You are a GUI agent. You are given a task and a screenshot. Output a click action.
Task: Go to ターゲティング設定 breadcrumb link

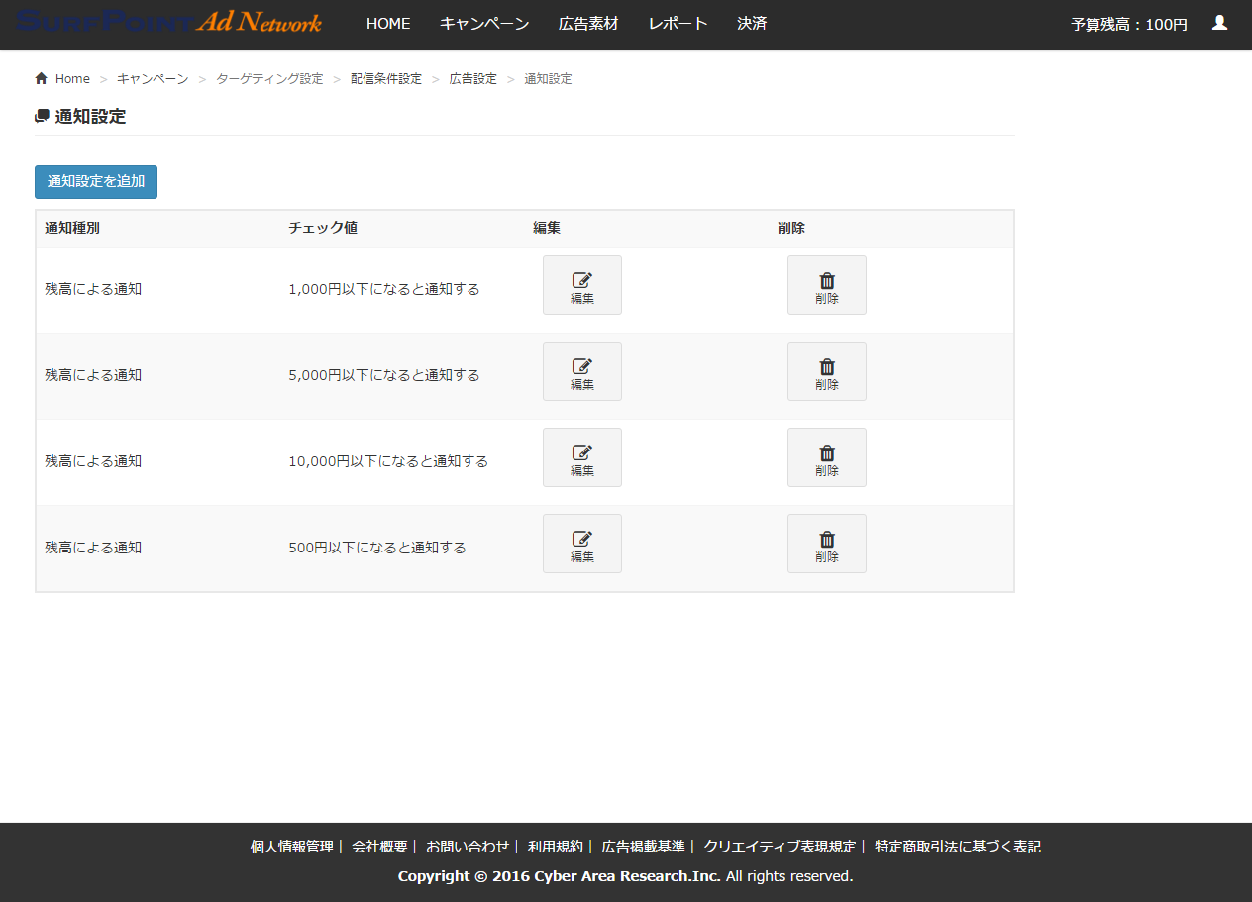(x=269, y=79)
